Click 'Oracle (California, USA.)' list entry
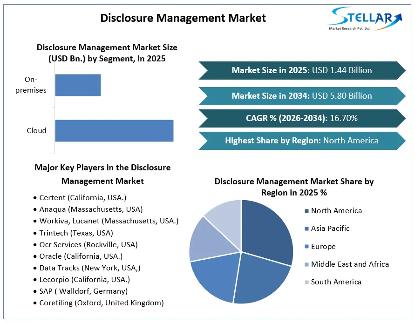415x323 pixels. 81,256
